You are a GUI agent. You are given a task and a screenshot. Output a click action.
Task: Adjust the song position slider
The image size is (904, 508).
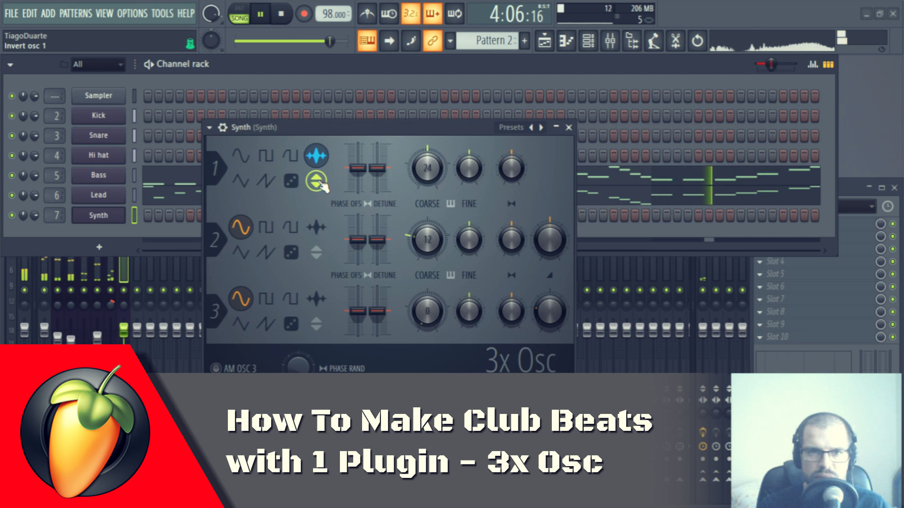[x=330, y=41]
